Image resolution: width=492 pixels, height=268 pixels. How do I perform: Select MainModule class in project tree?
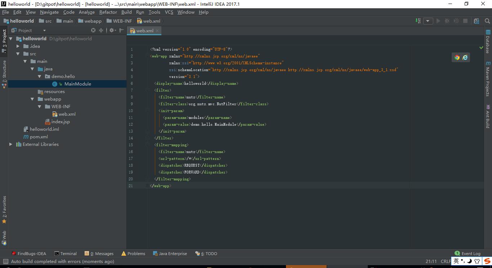click(77, 84)
